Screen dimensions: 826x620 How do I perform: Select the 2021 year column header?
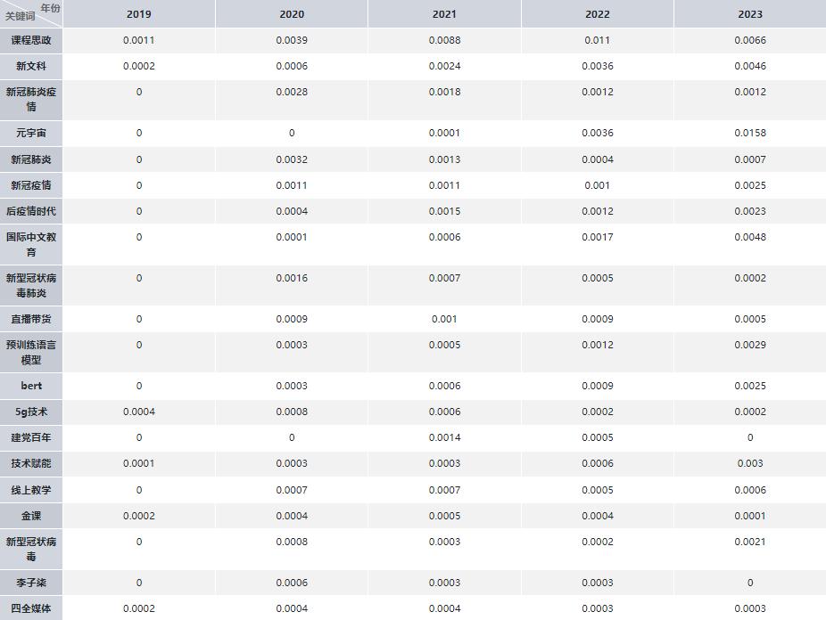pos(444,14)
